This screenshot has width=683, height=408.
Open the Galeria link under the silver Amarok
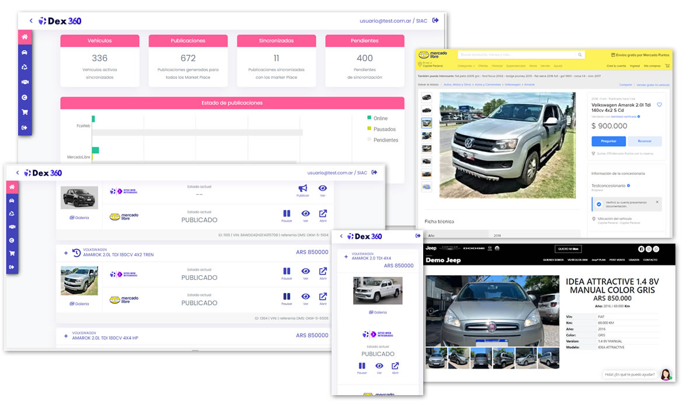(x=79, y=304)
